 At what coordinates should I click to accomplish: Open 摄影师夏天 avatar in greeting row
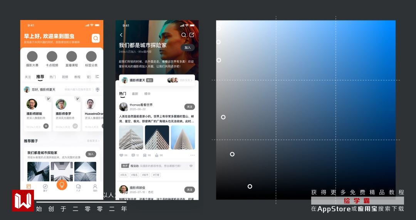27,90
